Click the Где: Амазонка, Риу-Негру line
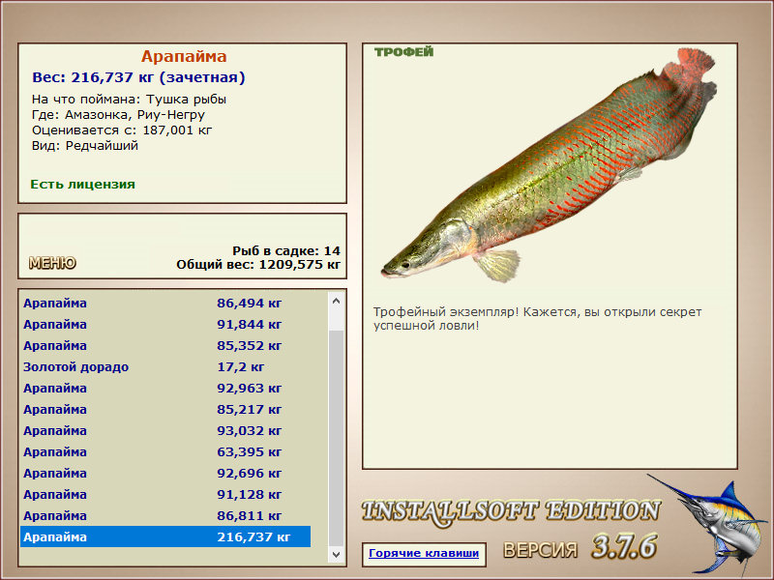The height and width of the screenshot is (580, 774). pos(118,115)
